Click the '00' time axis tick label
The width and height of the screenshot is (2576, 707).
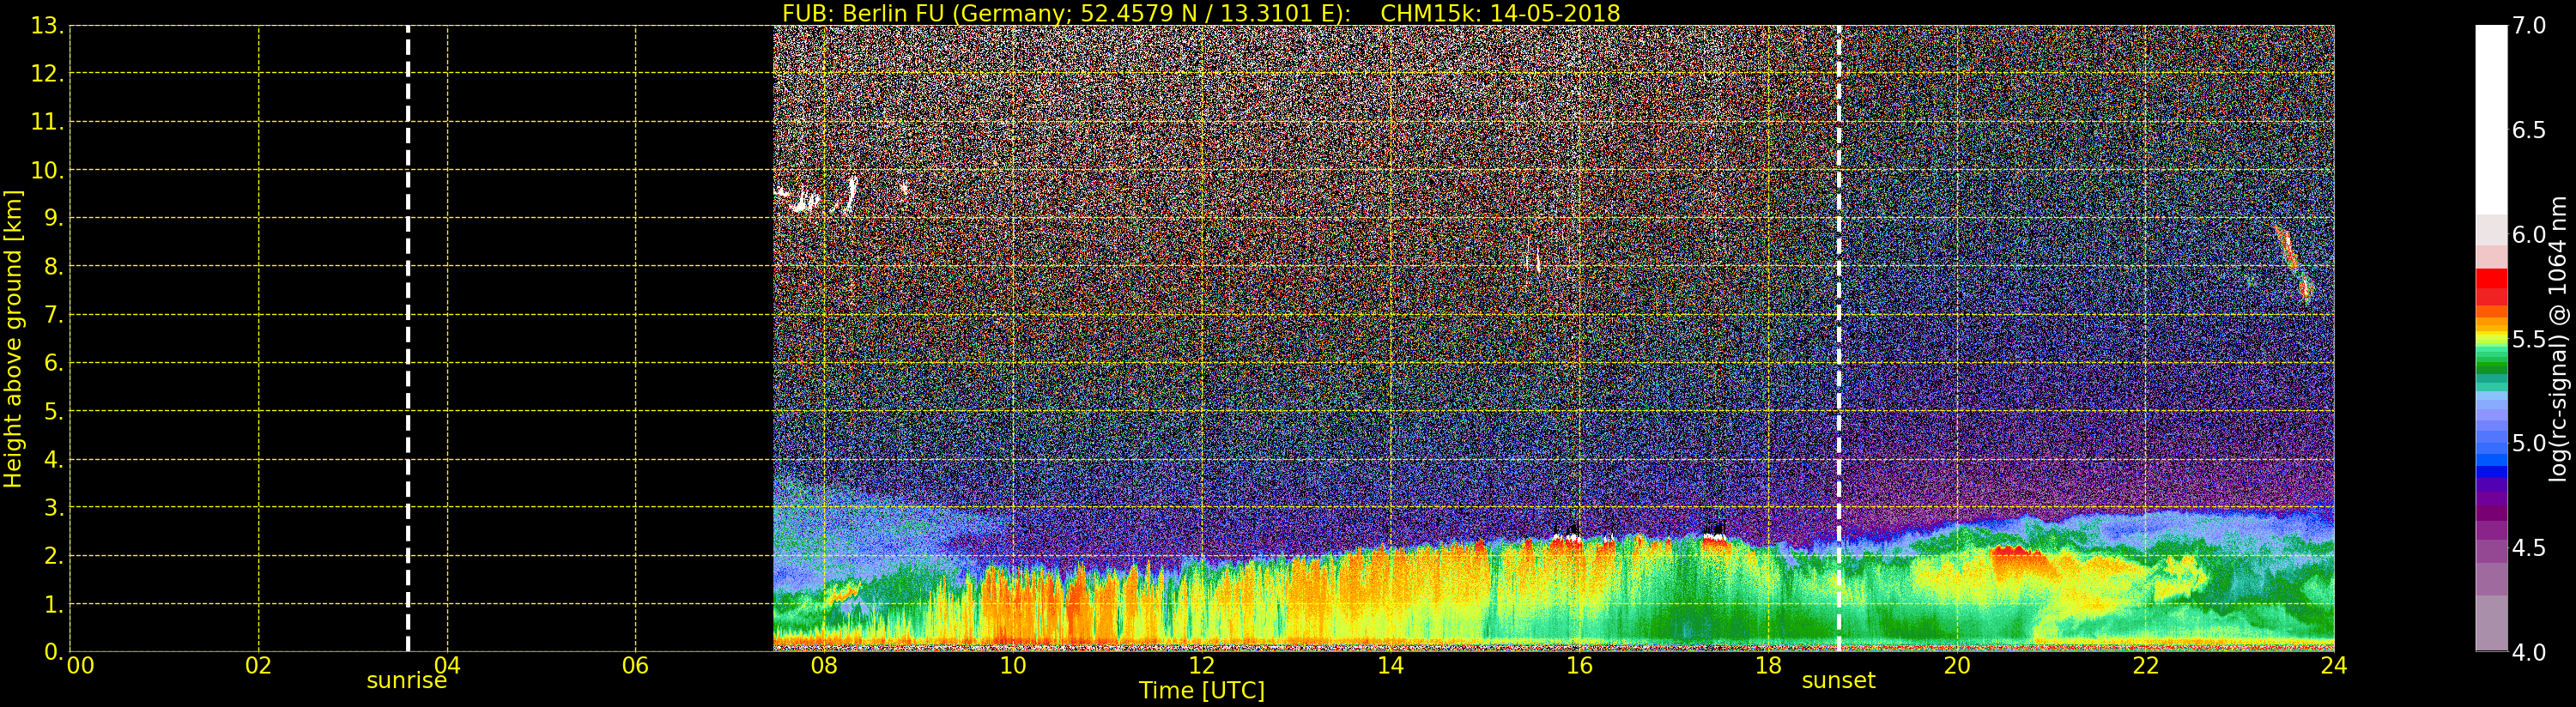pyautogui.click(x=80, y=666)
